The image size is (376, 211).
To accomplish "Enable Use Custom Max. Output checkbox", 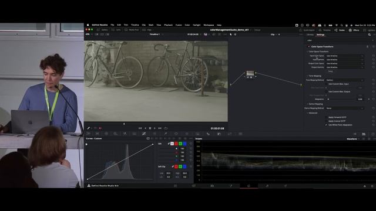I will tap(326, 91).
